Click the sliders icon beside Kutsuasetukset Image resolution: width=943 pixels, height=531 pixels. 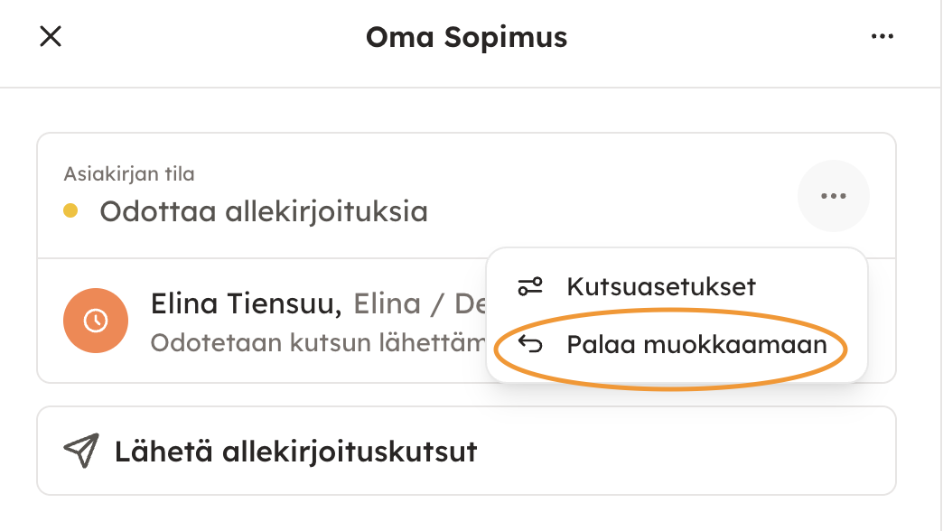pyautogui.click(x=530, y=287)
